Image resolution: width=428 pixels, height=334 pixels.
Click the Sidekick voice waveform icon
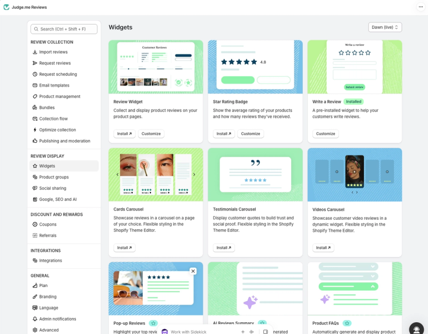tap(251, 332)
